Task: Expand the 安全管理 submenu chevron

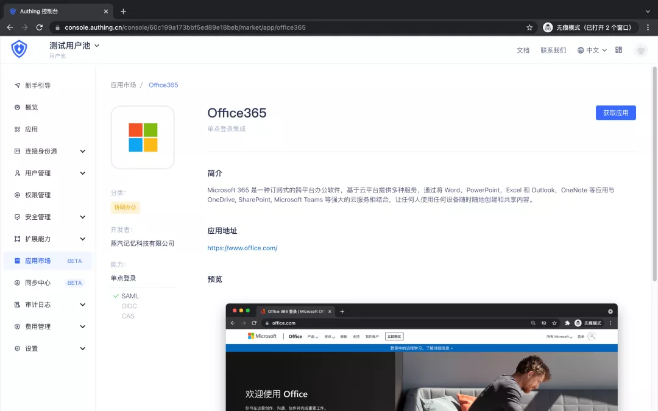Action: coord(83,217)
